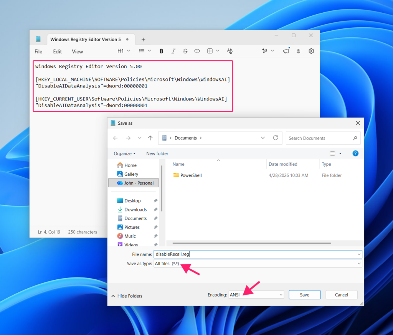Screen dimensions: 393x335
Task: Sort by Date modified column header
Action: [283, 164]
